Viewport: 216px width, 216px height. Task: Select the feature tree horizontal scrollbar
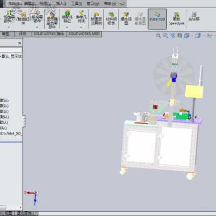[x=11, y=207]
